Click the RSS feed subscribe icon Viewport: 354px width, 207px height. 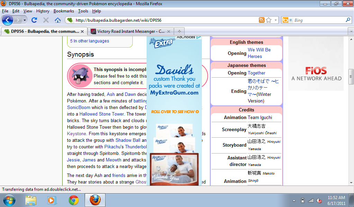point(262,20)
